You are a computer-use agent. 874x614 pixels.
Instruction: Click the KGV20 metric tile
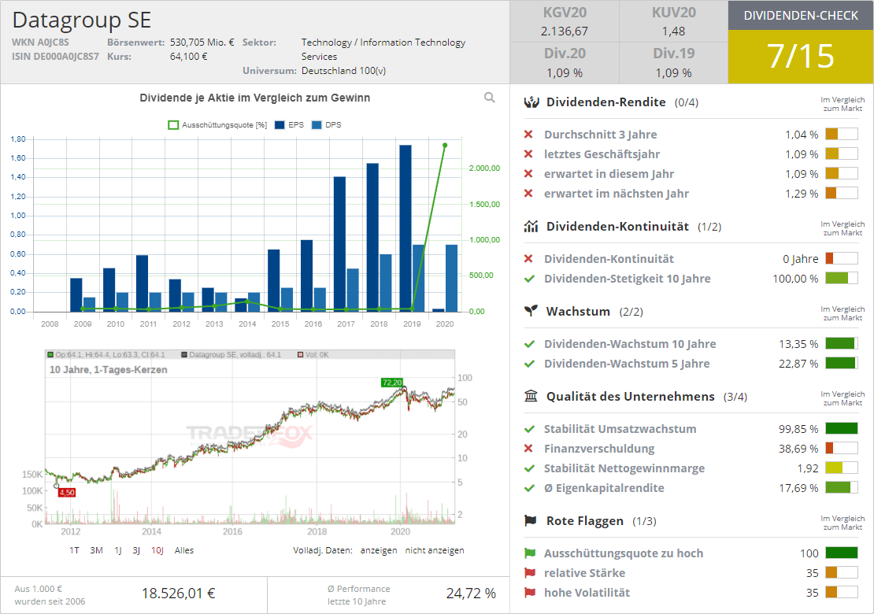[565, 22]
